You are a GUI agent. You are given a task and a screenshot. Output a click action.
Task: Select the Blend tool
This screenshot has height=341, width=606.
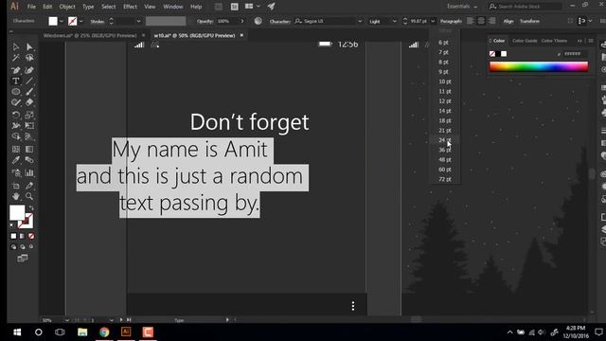pos(29,160)
